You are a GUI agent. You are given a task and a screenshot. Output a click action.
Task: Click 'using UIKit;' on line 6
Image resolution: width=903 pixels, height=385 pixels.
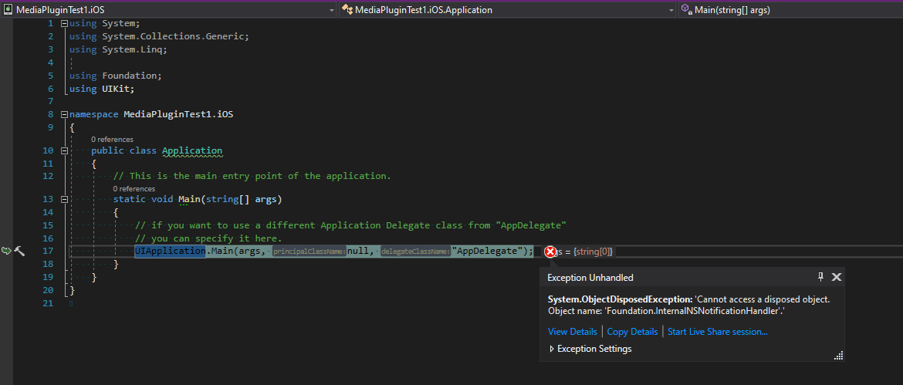(102, 89)
